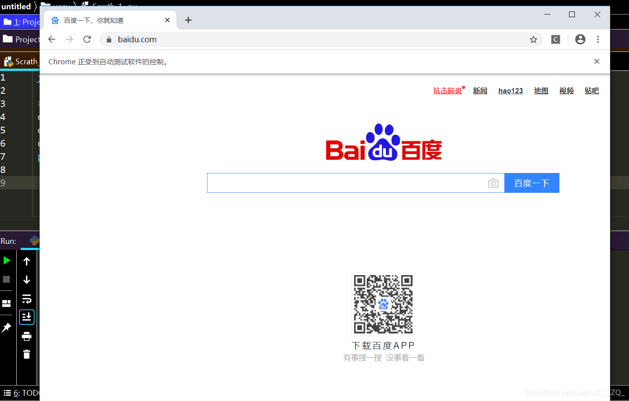The height and width of the screenshot is (401, 629).
Task: Toggle scroll-to-end in PyCharm console
Action: tap(26, 317)
